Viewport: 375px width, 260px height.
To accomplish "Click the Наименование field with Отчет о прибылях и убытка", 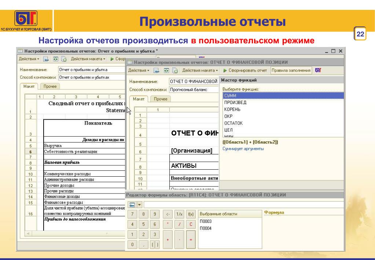I will point(92,70).
